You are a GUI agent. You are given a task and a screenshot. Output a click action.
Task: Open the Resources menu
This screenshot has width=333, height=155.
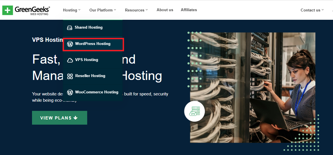(136, 10)
